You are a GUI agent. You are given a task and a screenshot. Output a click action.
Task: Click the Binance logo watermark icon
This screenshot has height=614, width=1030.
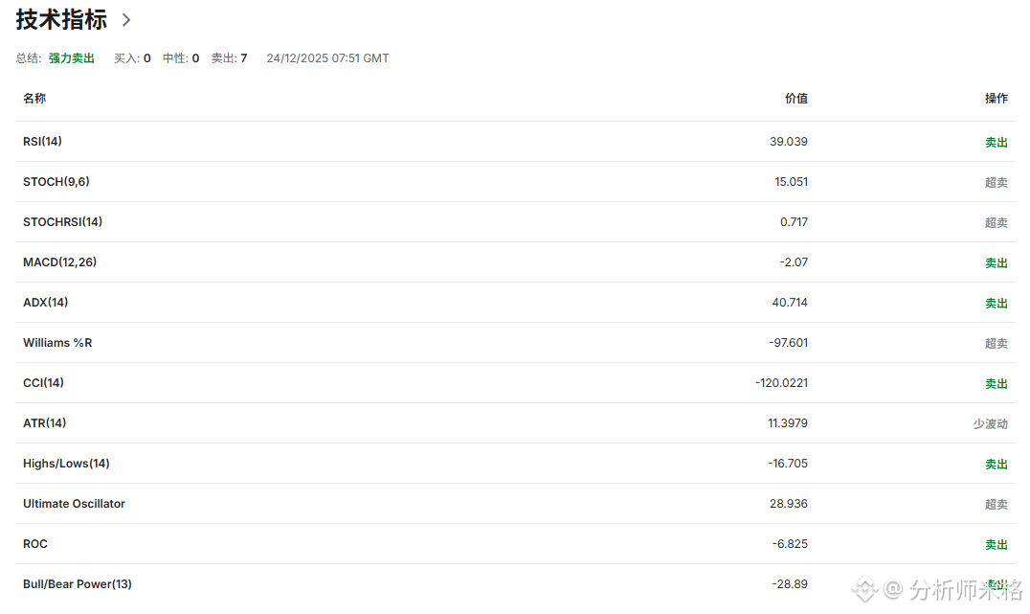pos(865,588)
